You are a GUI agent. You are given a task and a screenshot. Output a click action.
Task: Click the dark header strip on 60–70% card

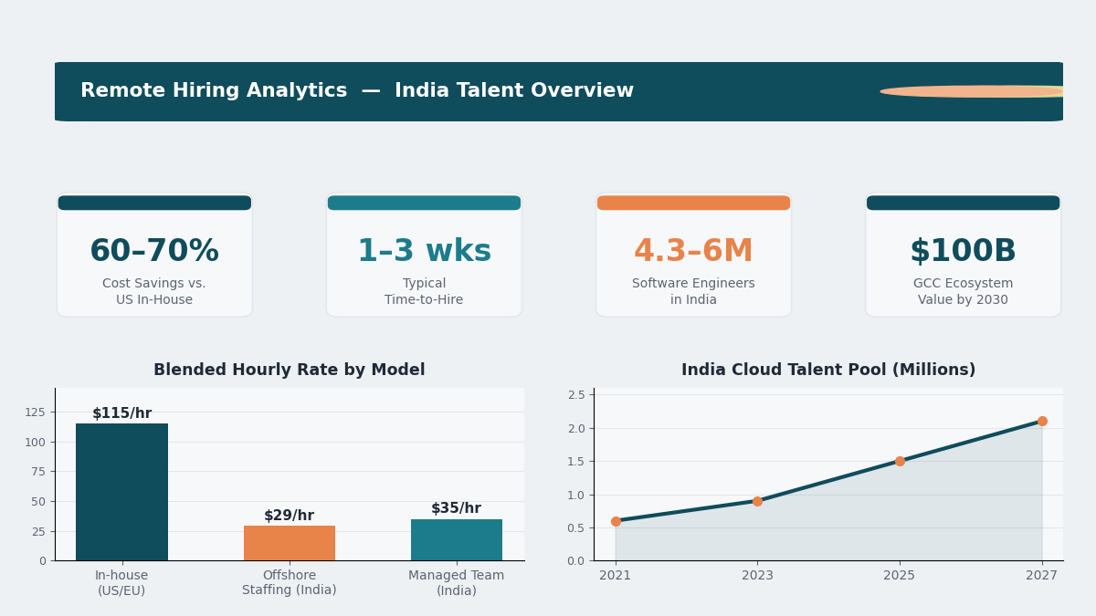click(x=154, y=203)
